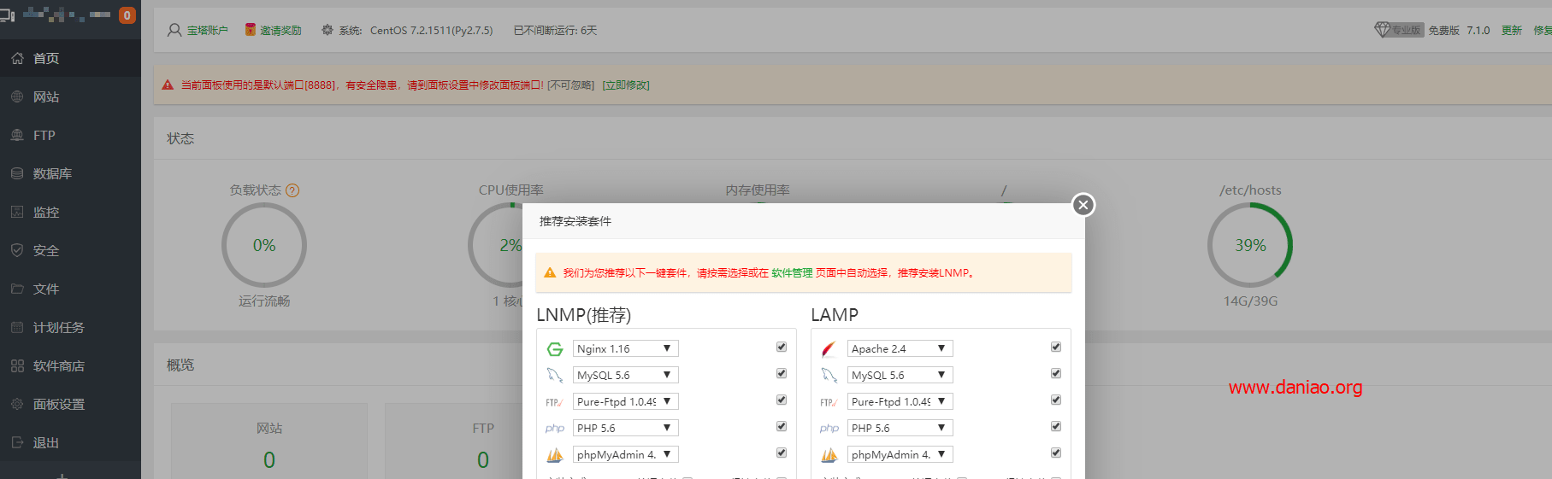This screenshot has height=479, width=1552.
Task: Uncheck phpMyAdmin checkbox in LNMP
Action: click(782, 453)
